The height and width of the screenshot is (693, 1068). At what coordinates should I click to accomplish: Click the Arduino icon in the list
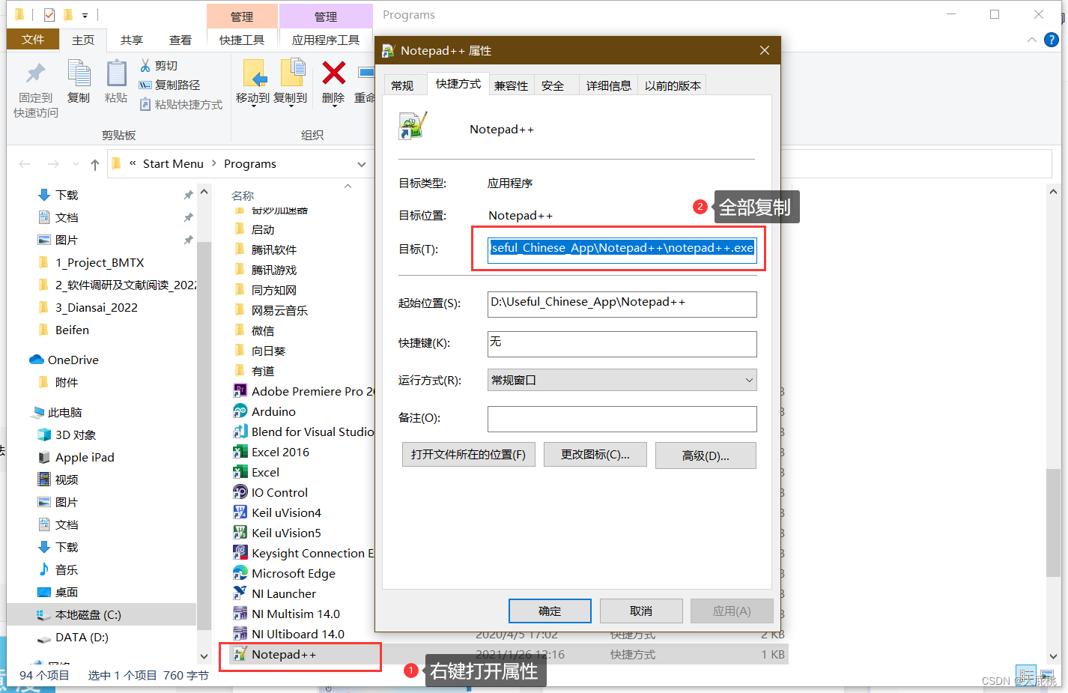click(x=240, y=411)
